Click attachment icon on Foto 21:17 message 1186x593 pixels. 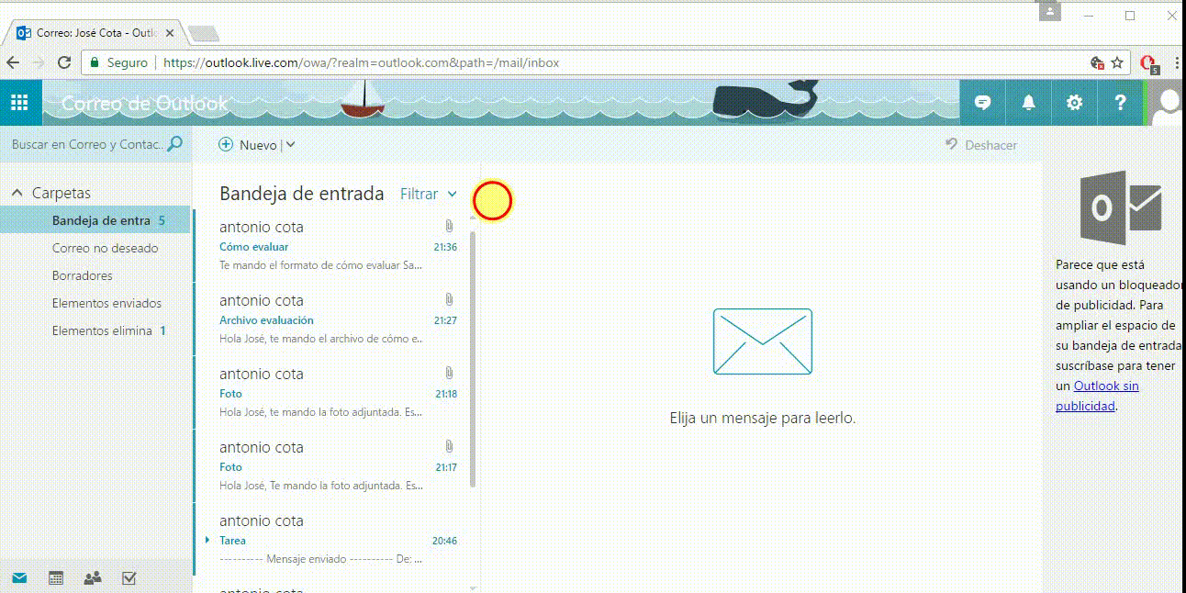449,446
